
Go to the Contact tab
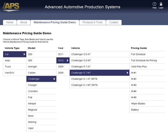[x=114, y=22]
